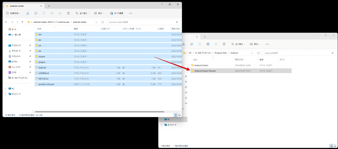Viewport: 338px width, 149px height.
Task: Open the 新規作成 dropdown in android-studio window
Action: 13,13
